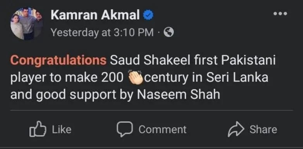Click the highlighted Congratulations text
This screenshot has width=303, height=149.
pyautogui.click(x=59, y=60)
